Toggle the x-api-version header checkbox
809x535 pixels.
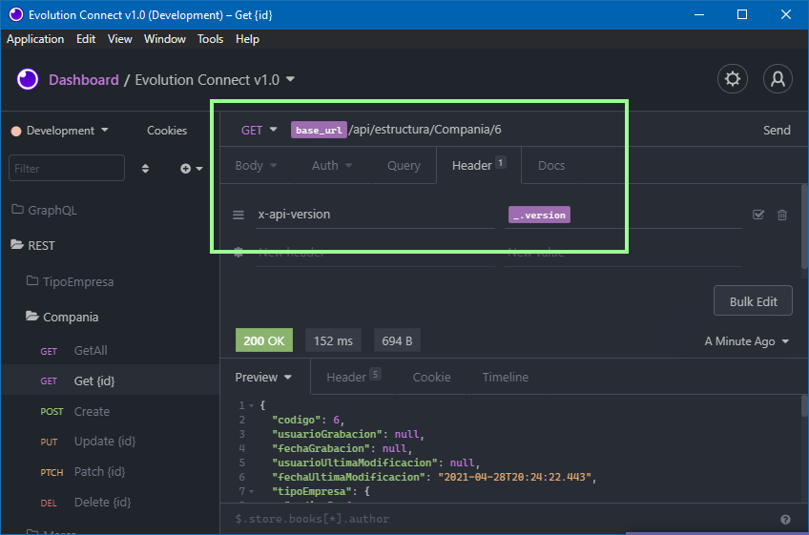757,215
